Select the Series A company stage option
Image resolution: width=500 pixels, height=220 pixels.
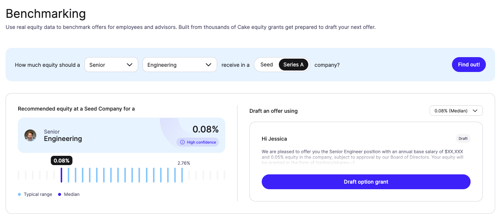click(293, 65)
